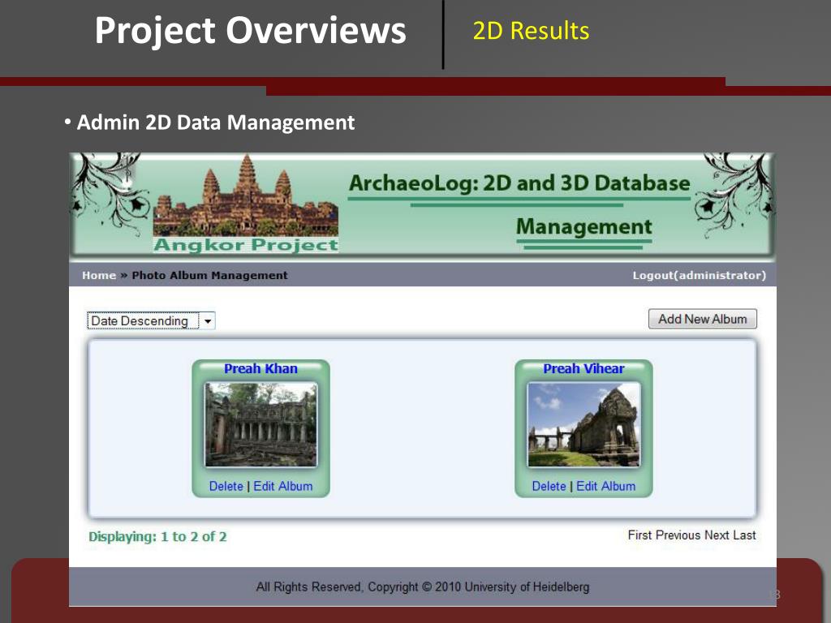The image size is (831, 623).
Task: Delete the Preah Vihear album
Action: click(x=549, y=486)
